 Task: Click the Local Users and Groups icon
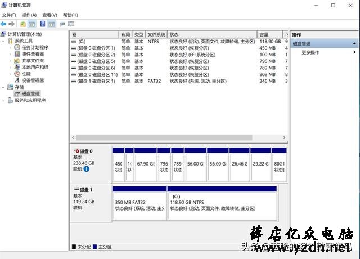pyautogui.click(x=17, y=67)
